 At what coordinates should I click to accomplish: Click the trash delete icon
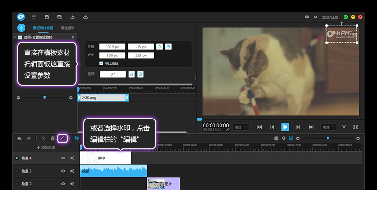tap(53, 138)
